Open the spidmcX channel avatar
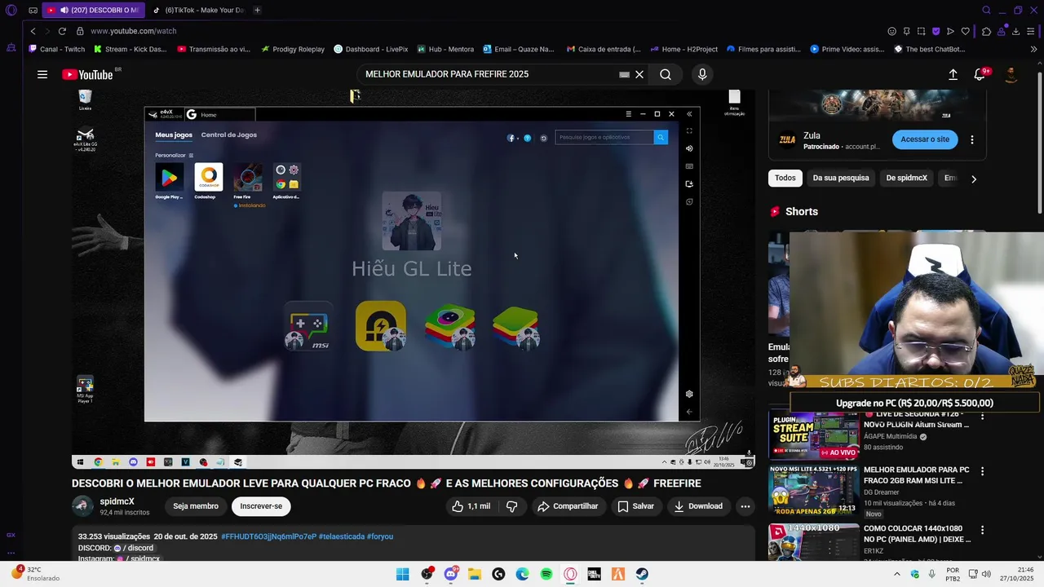 (82, 506)
